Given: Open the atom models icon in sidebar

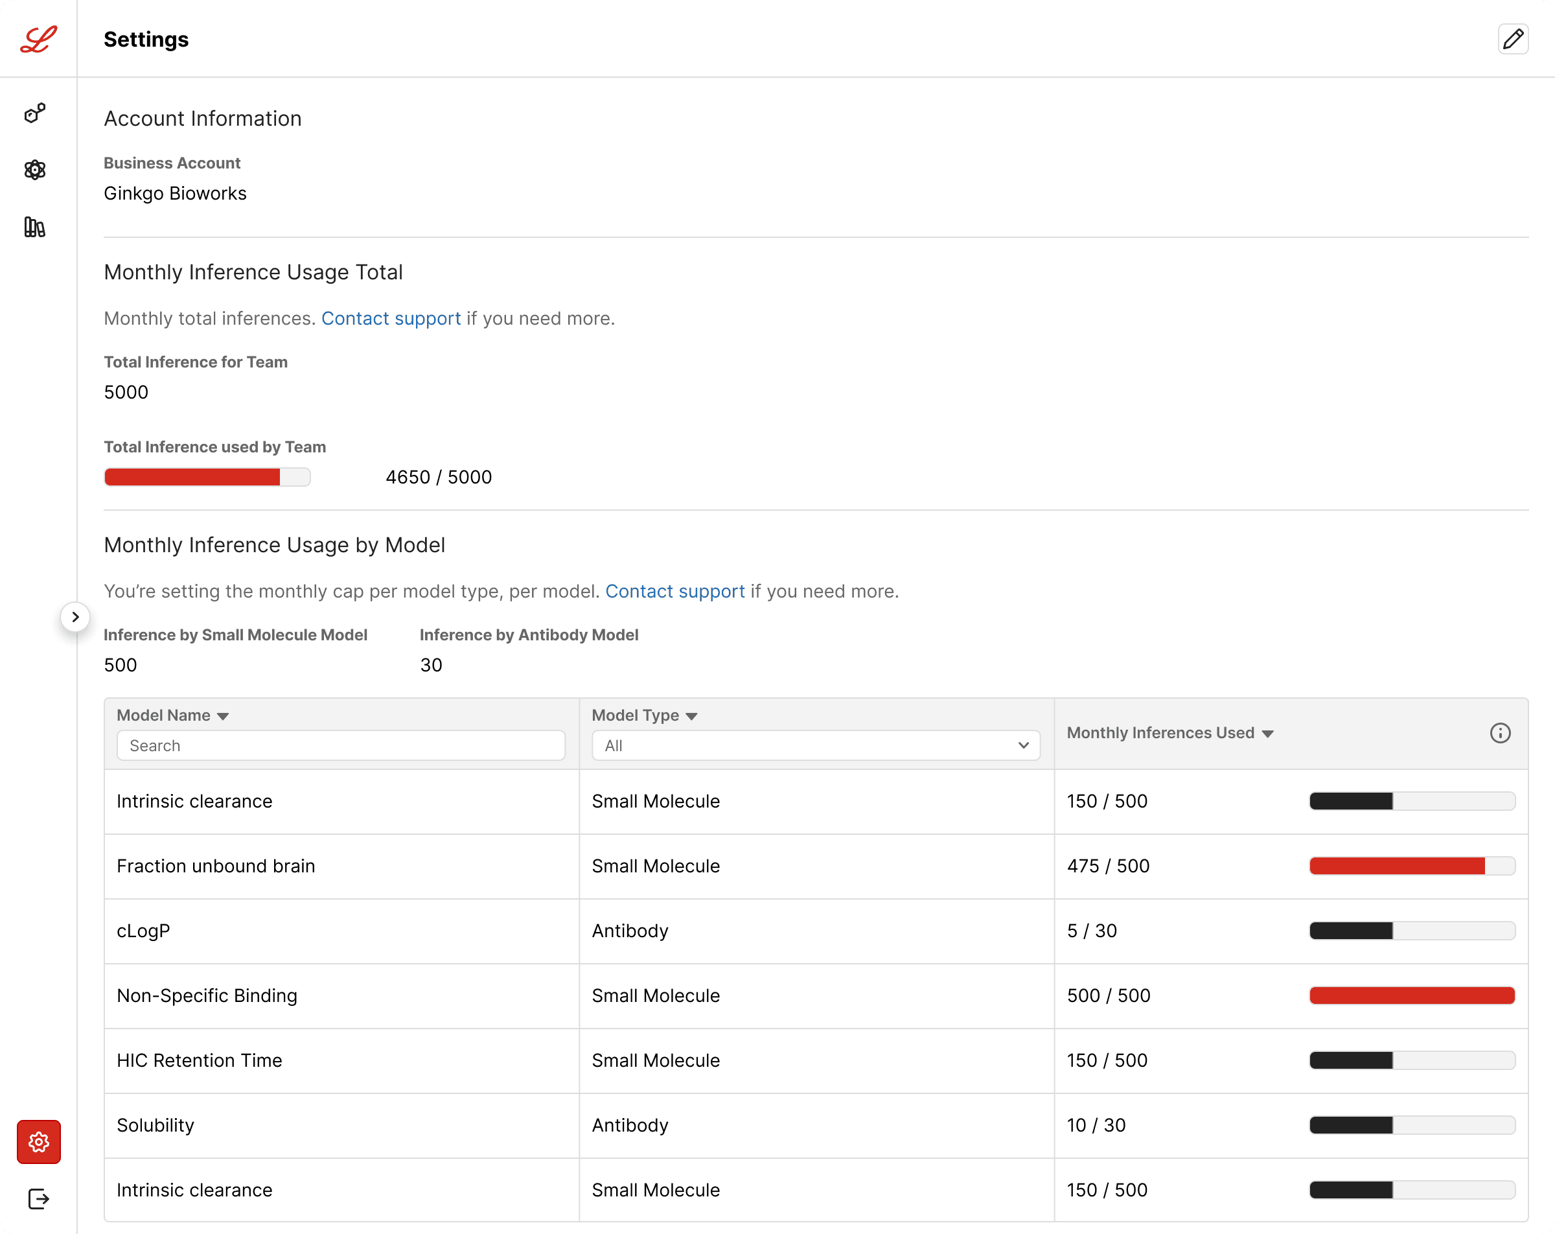Looking at the screenshot, I should click(x=34, y=170).
